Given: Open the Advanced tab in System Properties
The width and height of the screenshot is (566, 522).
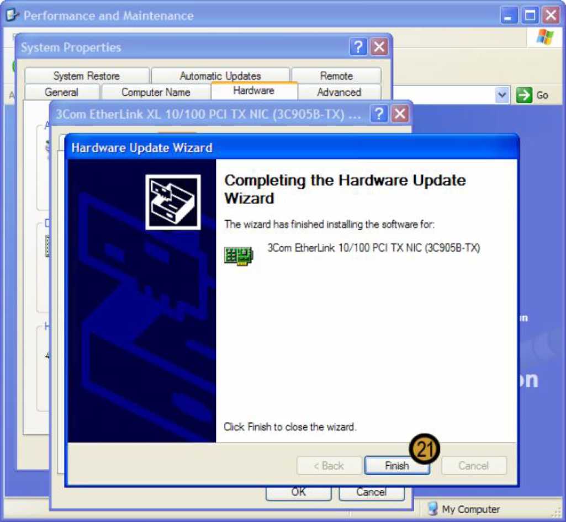Looking at the screenshot, I should (339, 92).
